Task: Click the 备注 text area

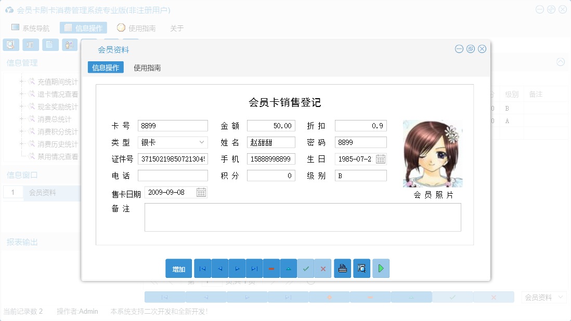Action: [x=303, y=218]
